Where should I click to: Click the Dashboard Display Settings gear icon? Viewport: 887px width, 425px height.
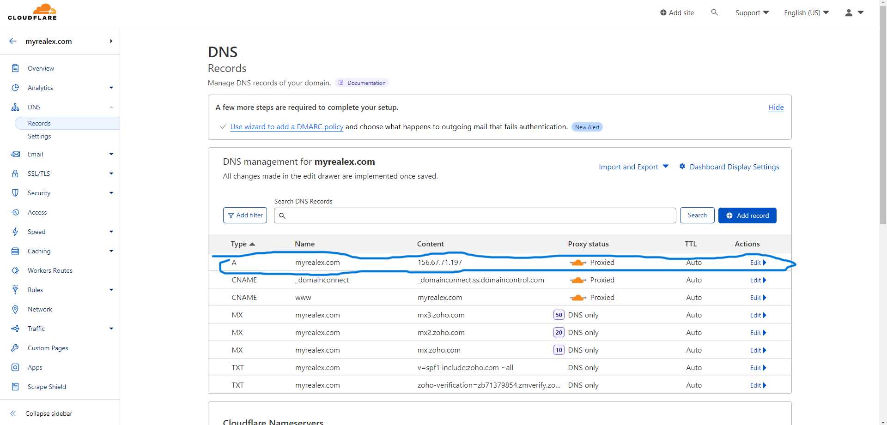[682, 166]
